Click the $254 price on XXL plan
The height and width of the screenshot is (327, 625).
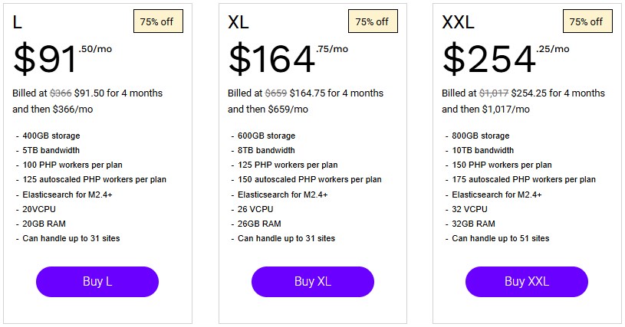[x=488, y=60]
